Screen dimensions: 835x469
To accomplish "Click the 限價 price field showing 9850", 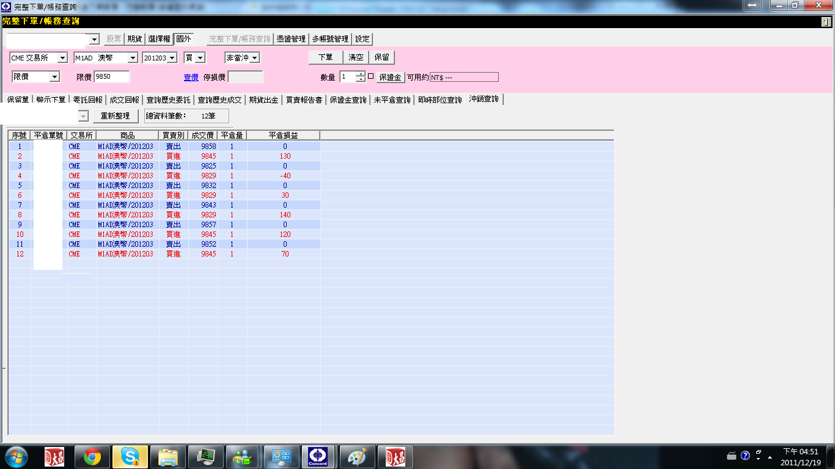I will pos(111,77).
